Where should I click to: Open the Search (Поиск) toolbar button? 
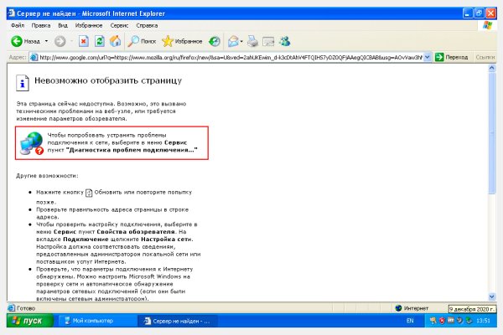[x=141, y=40]
